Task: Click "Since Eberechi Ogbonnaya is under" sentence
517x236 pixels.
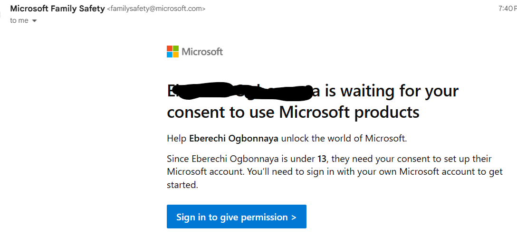Action: tap(241, 159)
